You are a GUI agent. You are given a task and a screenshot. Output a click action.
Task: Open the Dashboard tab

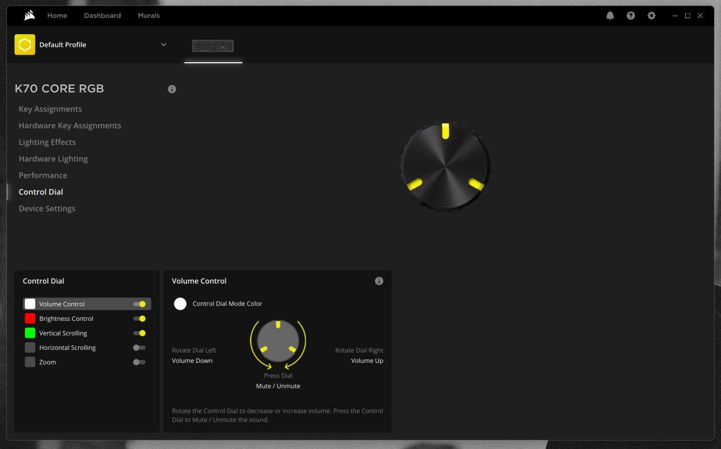click(103, 15)
